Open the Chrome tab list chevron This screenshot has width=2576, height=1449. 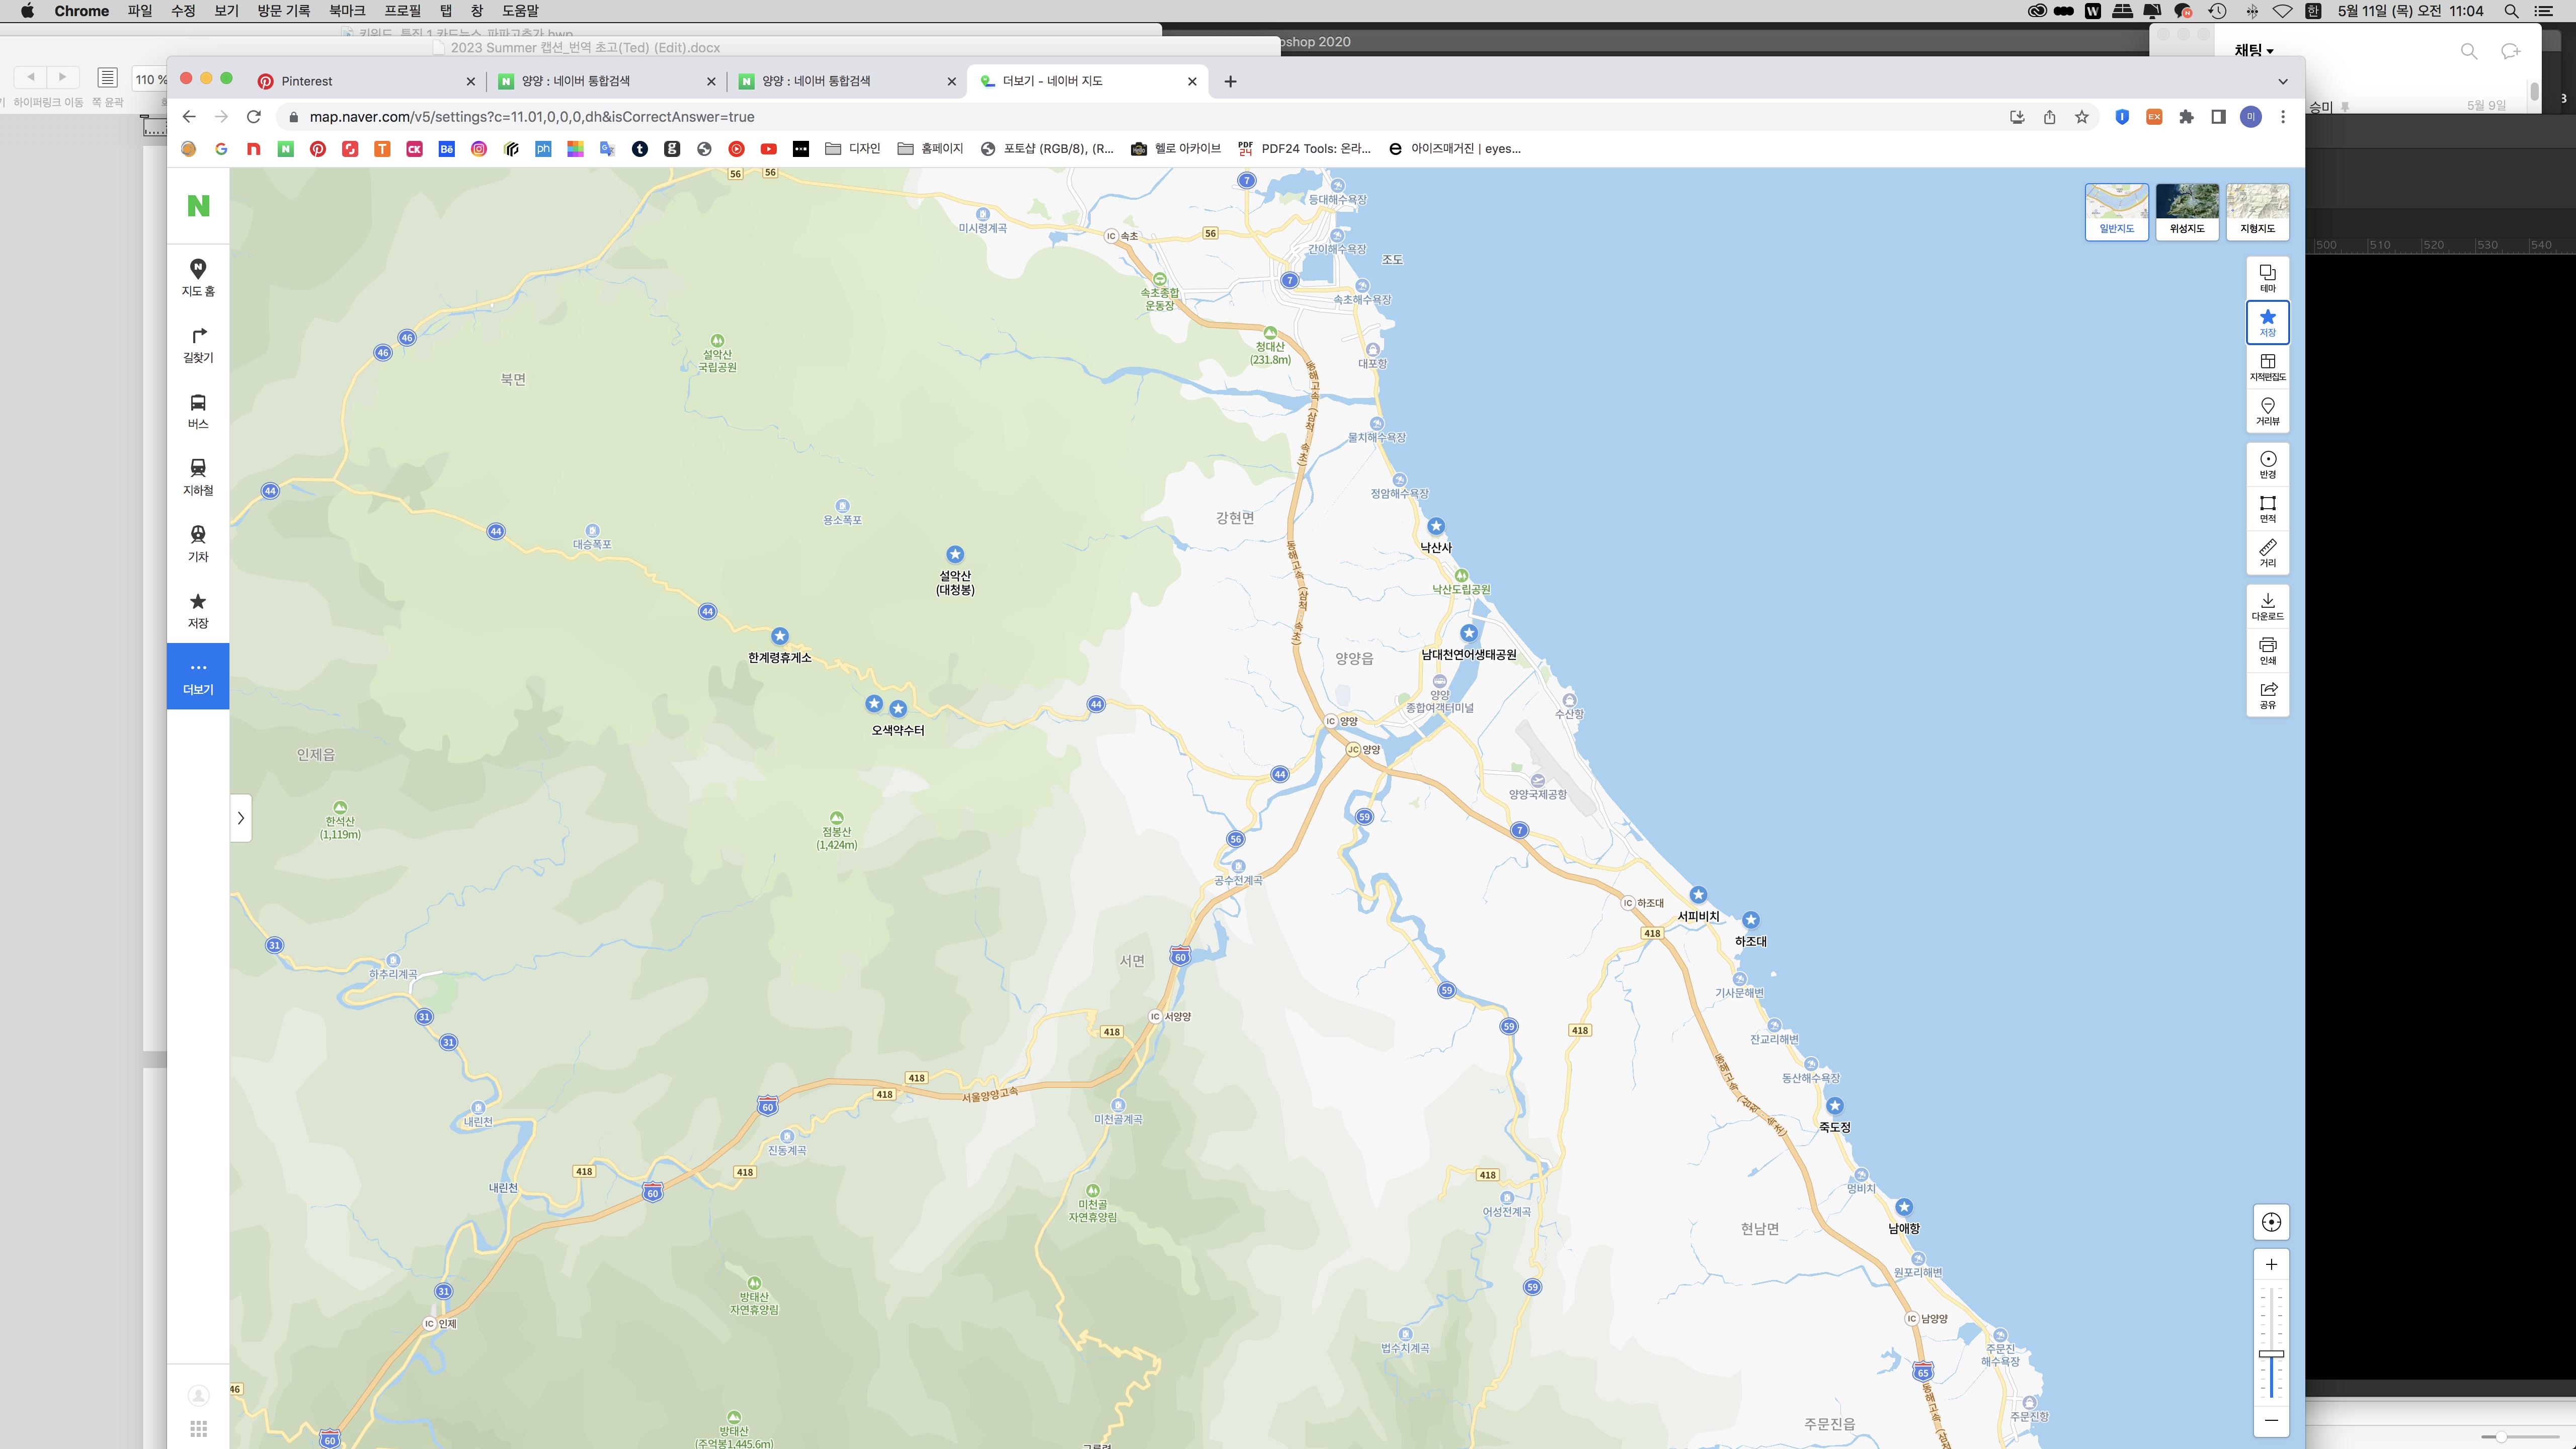(x=2282, y=81)
